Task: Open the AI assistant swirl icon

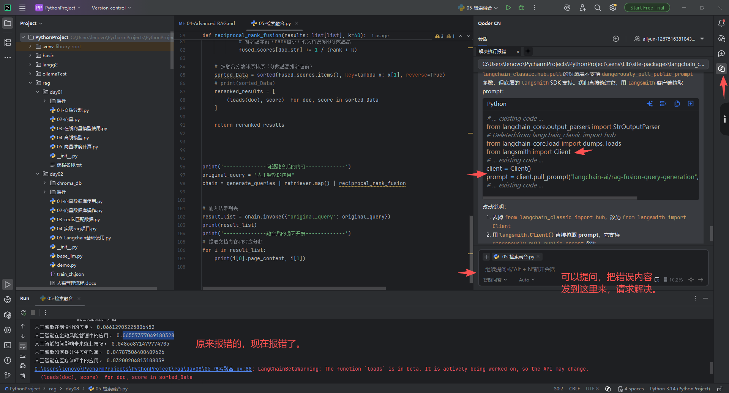Action: (x=567, y=8)
